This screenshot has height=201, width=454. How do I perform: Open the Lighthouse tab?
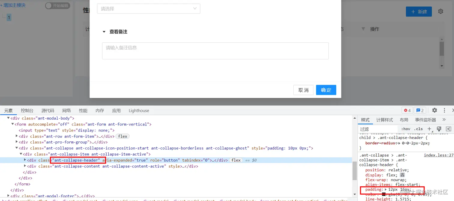click(139, 111)
